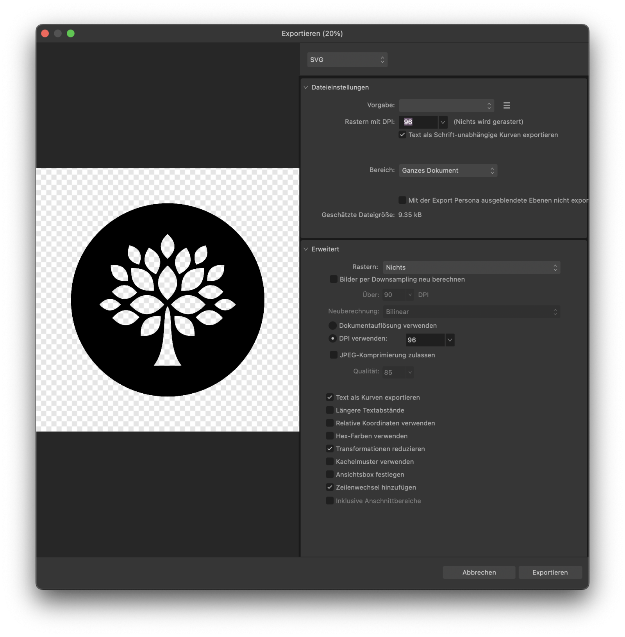Click the Exportieren button
This screenshot has height=637, width=625.
550,573
